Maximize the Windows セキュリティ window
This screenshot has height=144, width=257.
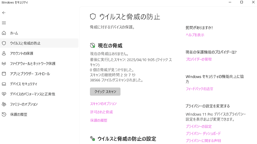pos(242,2)
